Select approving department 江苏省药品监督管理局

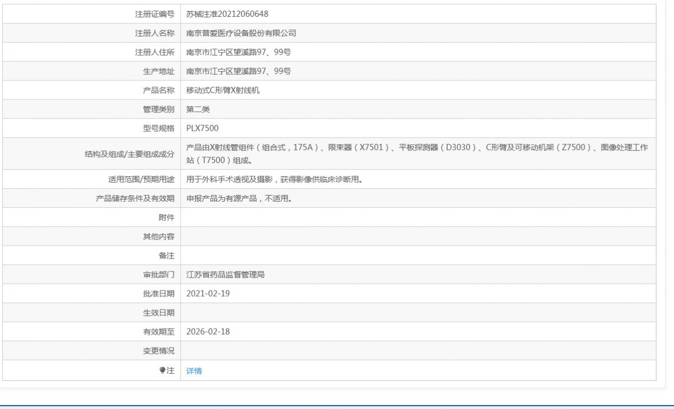(225, 275)
